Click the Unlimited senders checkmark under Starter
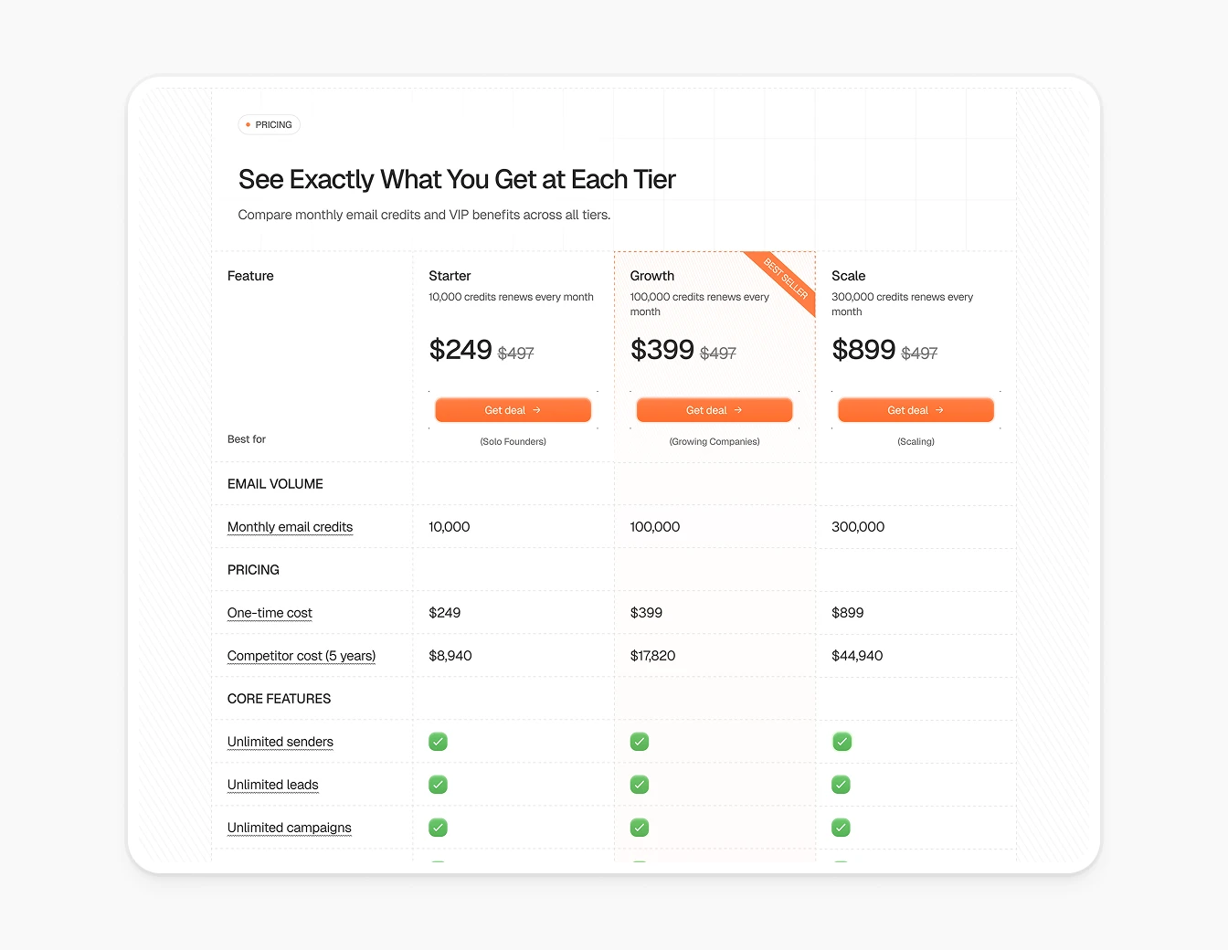Screen dimensions: 1228x950 (438, 742)
